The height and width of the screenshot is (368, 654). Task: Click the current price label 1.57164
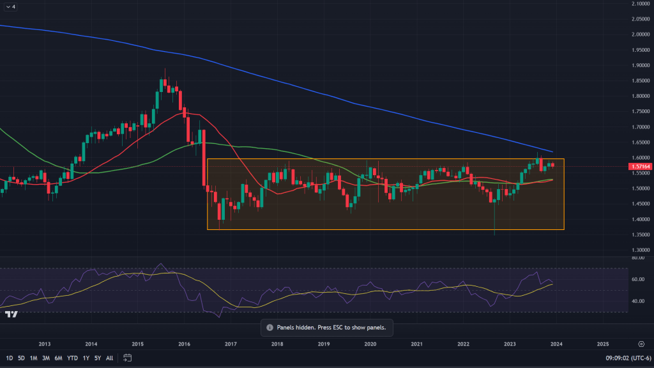click(x=641, y=166)
